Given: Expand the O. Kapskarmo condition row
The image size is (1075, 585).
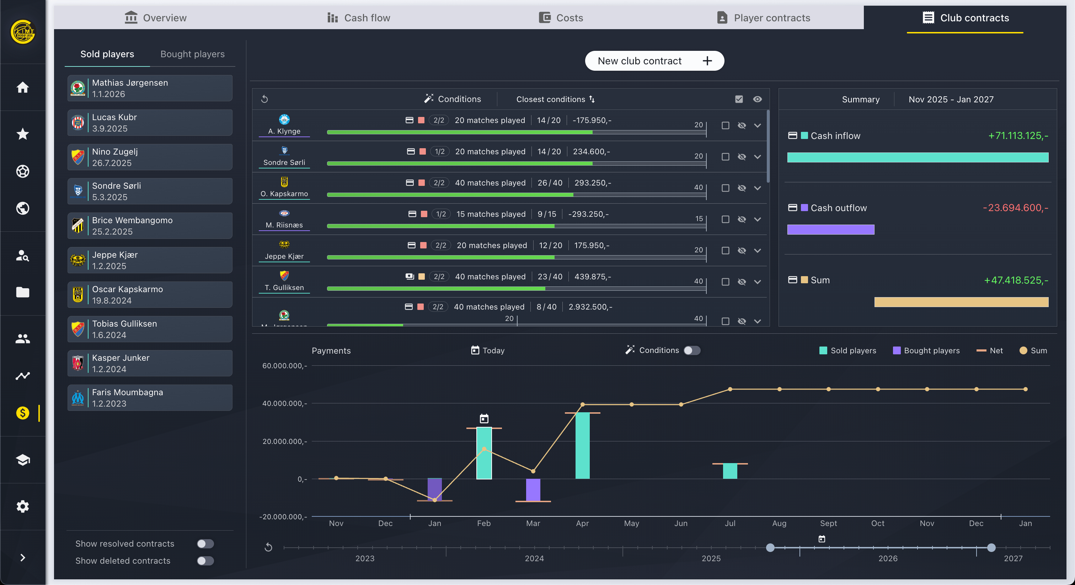Looking at the screenshot, I should tap(758, 188).
